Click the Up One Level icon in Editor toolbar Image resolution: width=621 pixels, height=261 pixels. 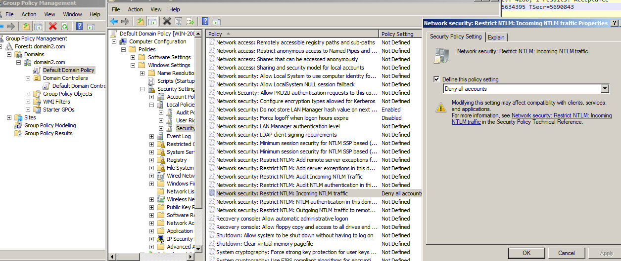[x=141, y=21]
